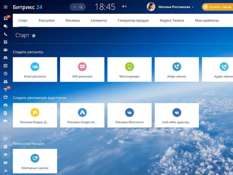Switch to the Рассылки tab
This screenshot has height=175, width=233.
pyautogui.click(x=47, y=20)
